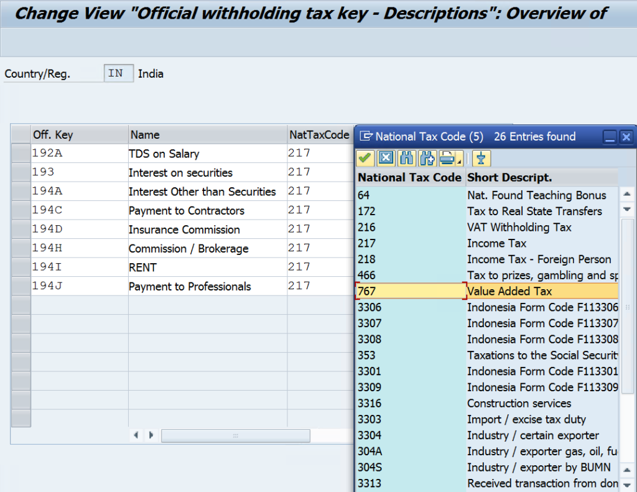Select row selector for 194C
This screenshot has height=492, width=637.
[x=21, y=210]
